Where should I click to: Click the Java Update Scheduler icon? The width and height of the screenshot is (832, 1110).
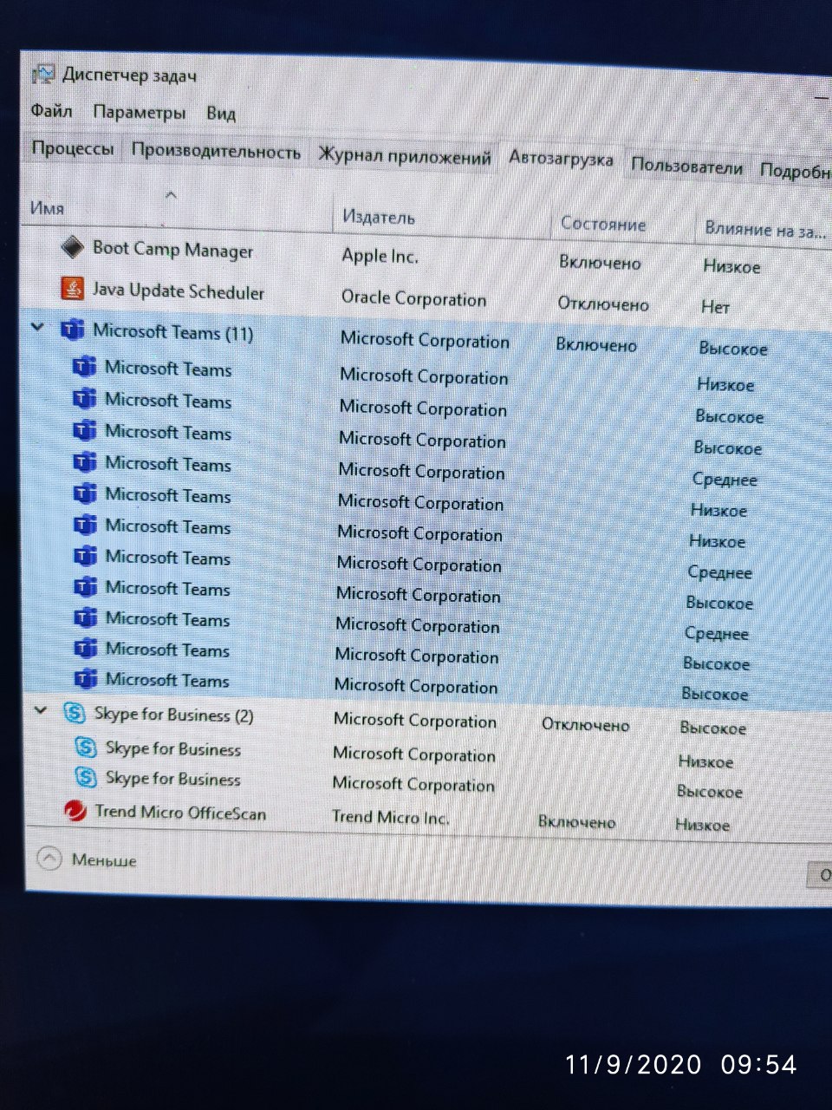73,288
